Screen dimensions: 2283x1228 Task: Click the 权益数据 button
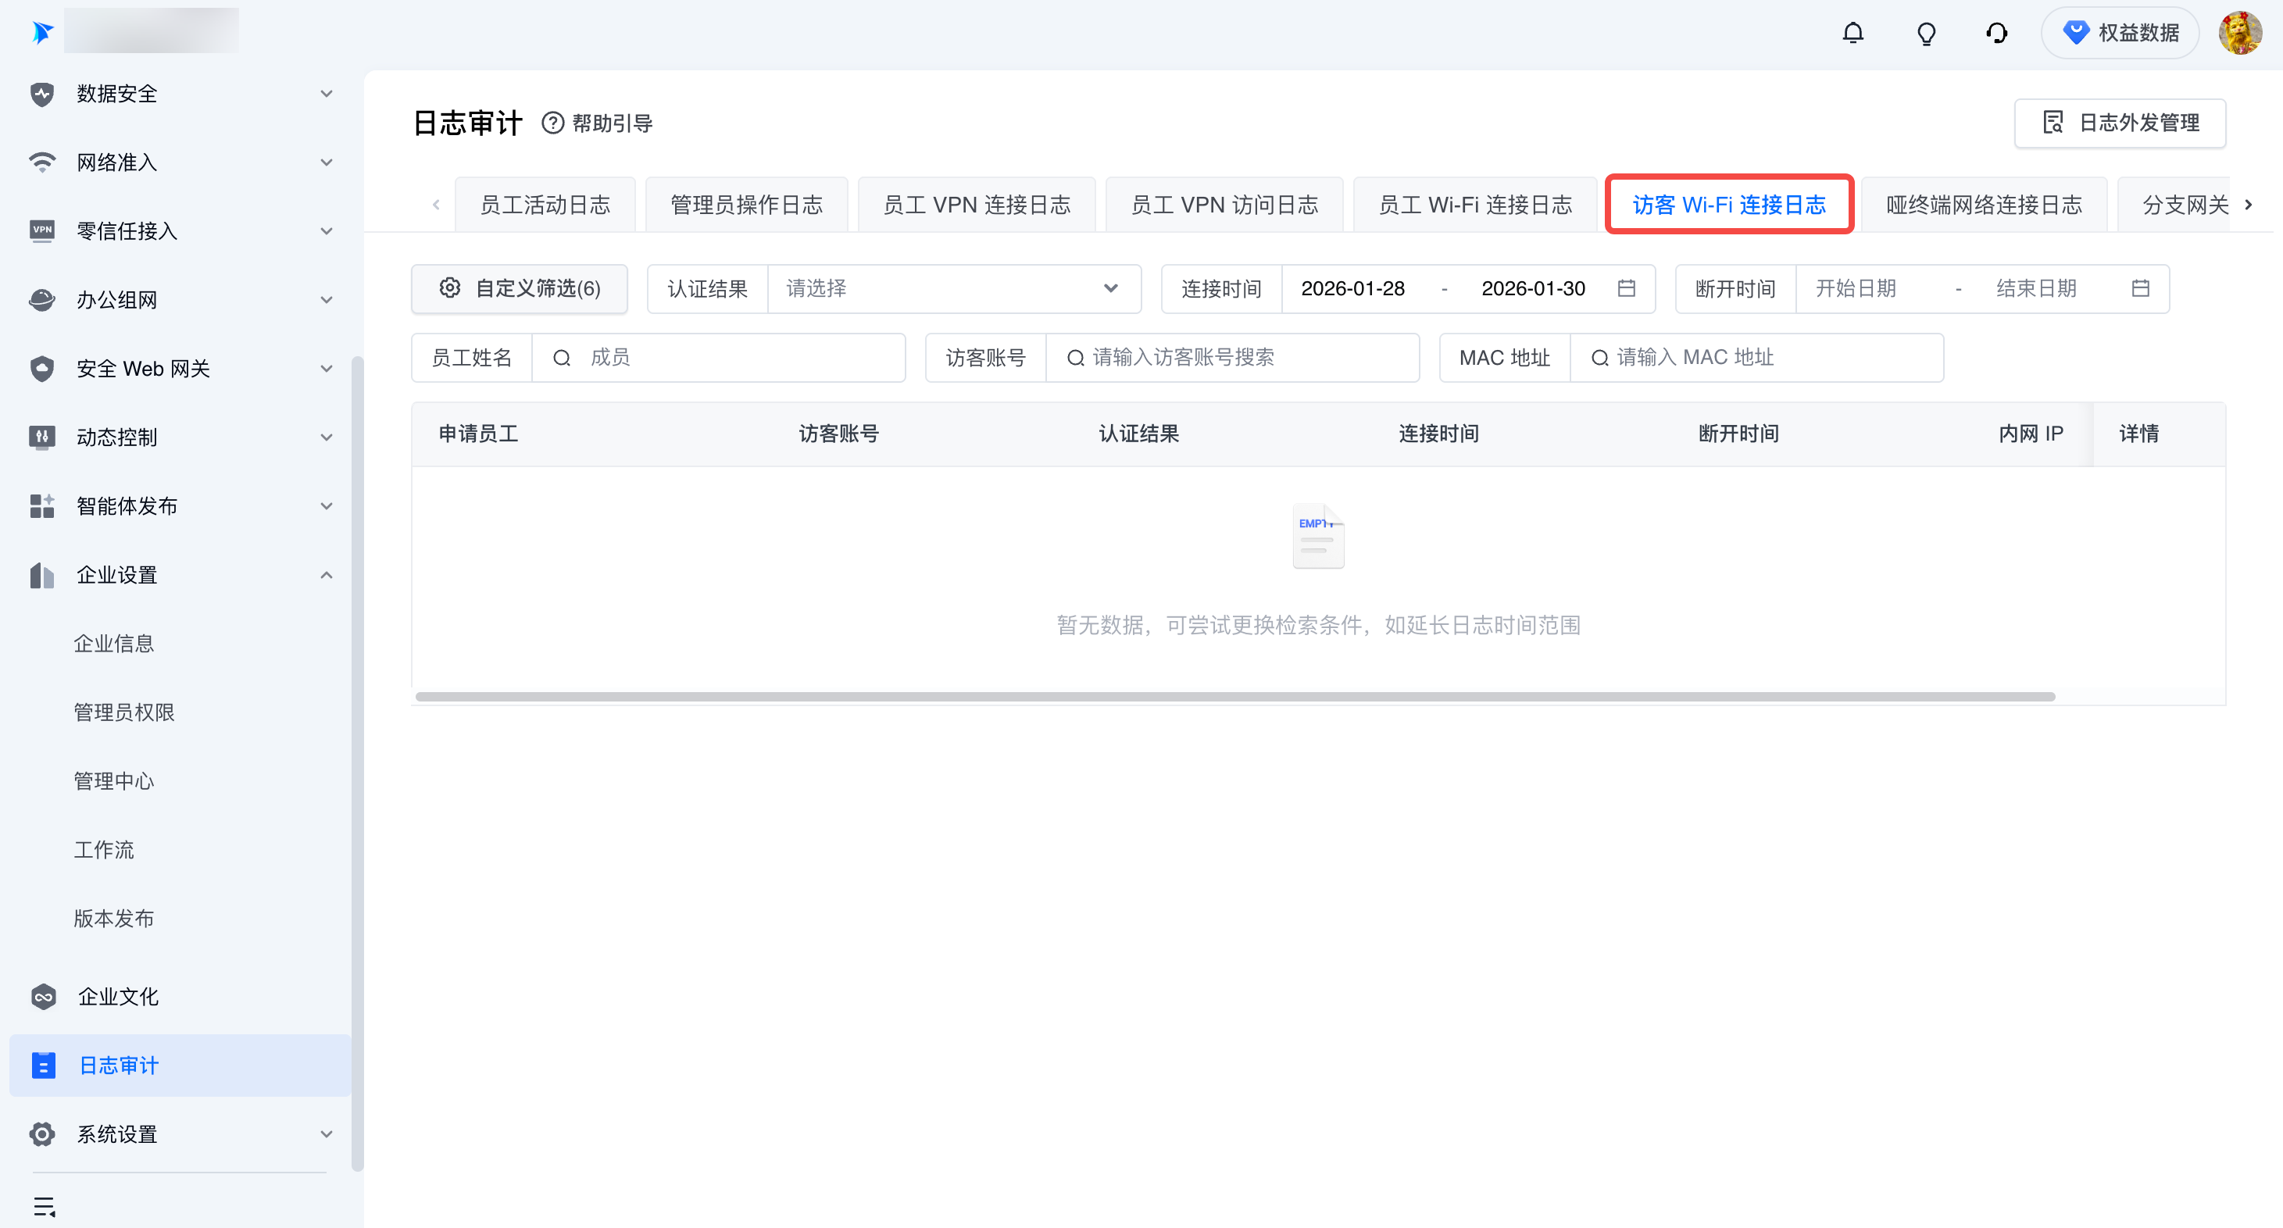click(2119, 33)
